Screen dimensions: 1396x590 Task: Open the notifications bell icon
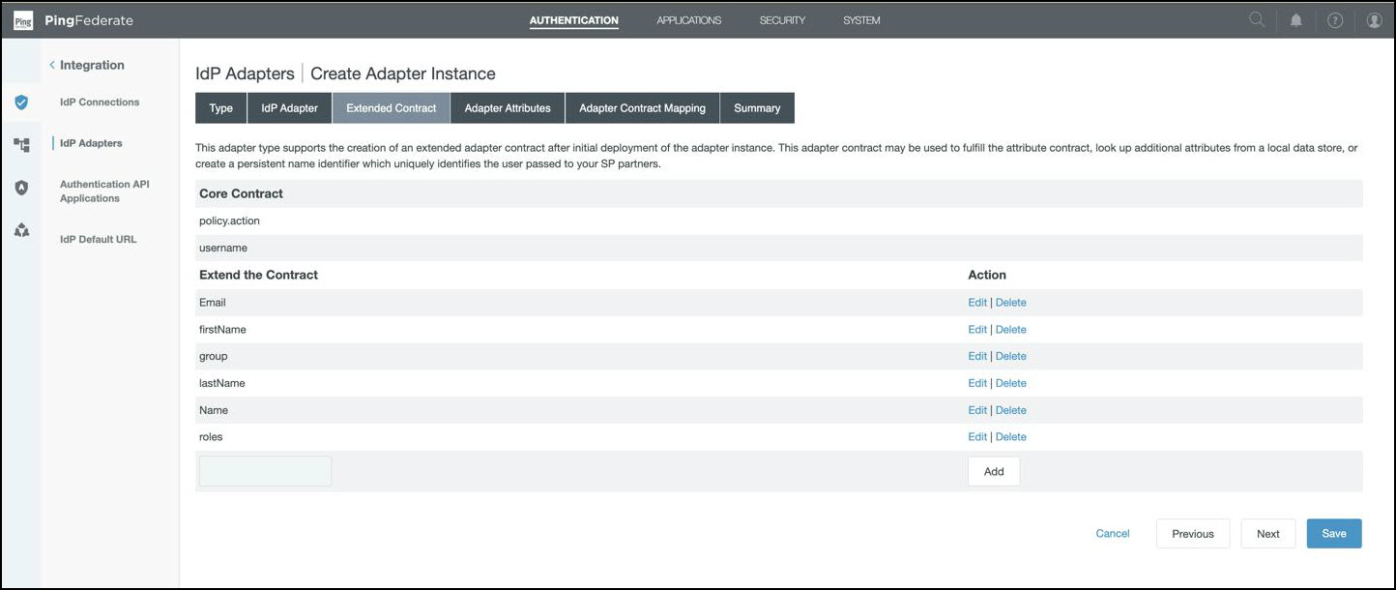[1296, 20]
